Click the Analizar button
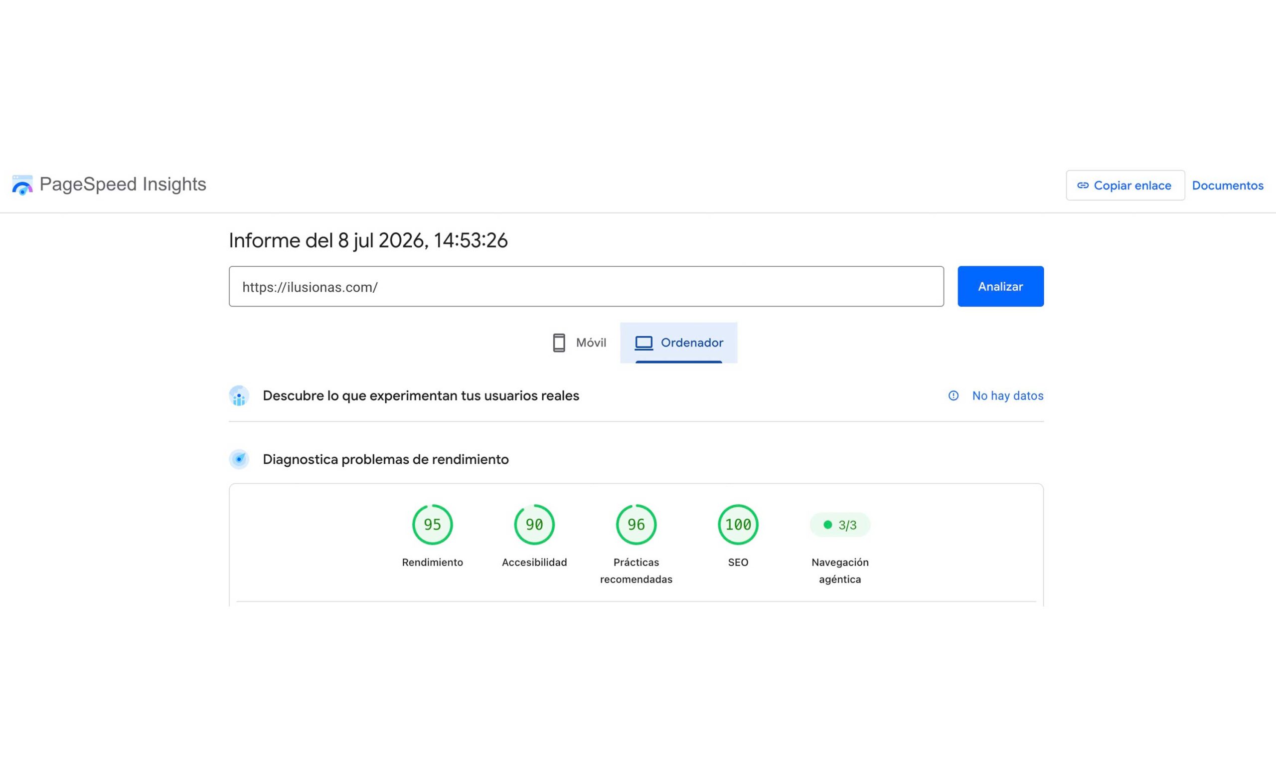Screen dimensions: 1276x766 point(1000,286)
